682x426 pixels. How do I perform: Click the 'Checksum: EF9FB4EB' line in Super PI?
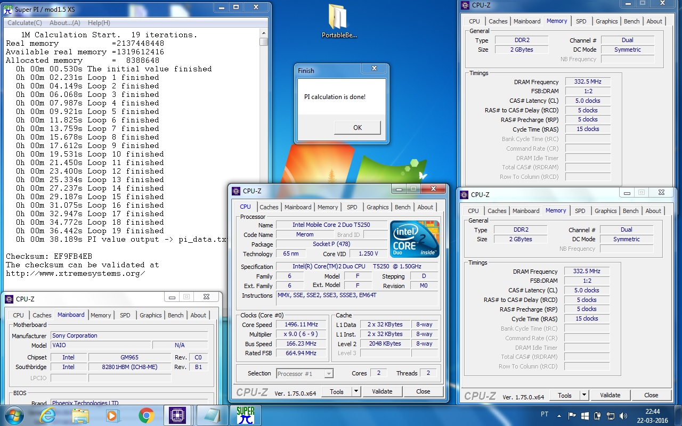coord(49,256)
